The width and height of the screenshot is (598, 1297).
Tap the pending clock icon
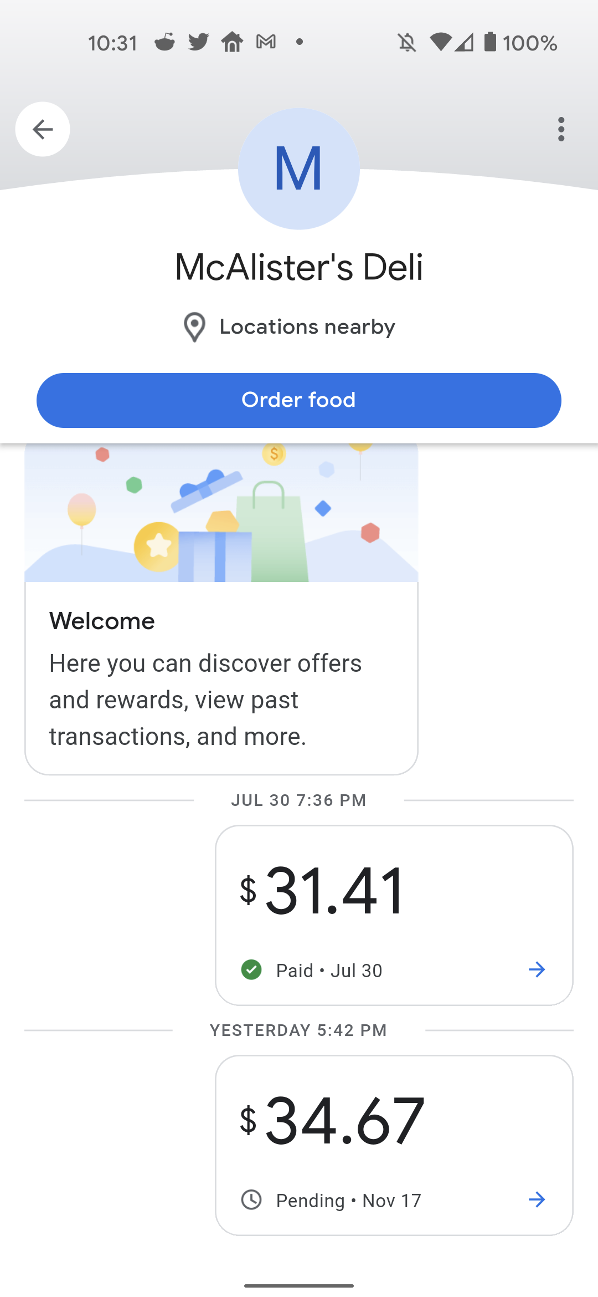coord(251,1200)
